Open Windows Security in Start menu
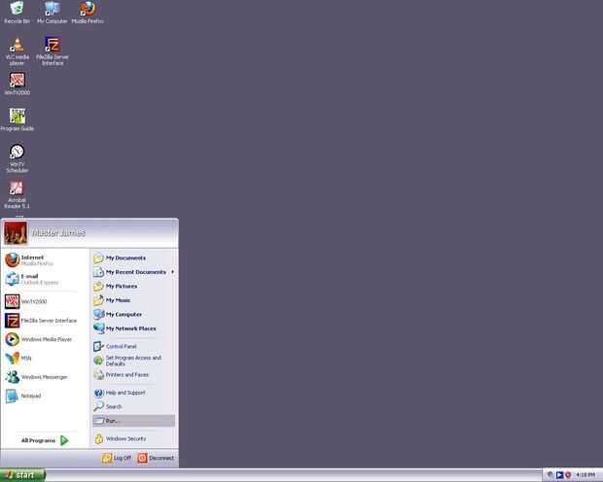This screenshot has width=603, height=482. (x=133, y=439)
